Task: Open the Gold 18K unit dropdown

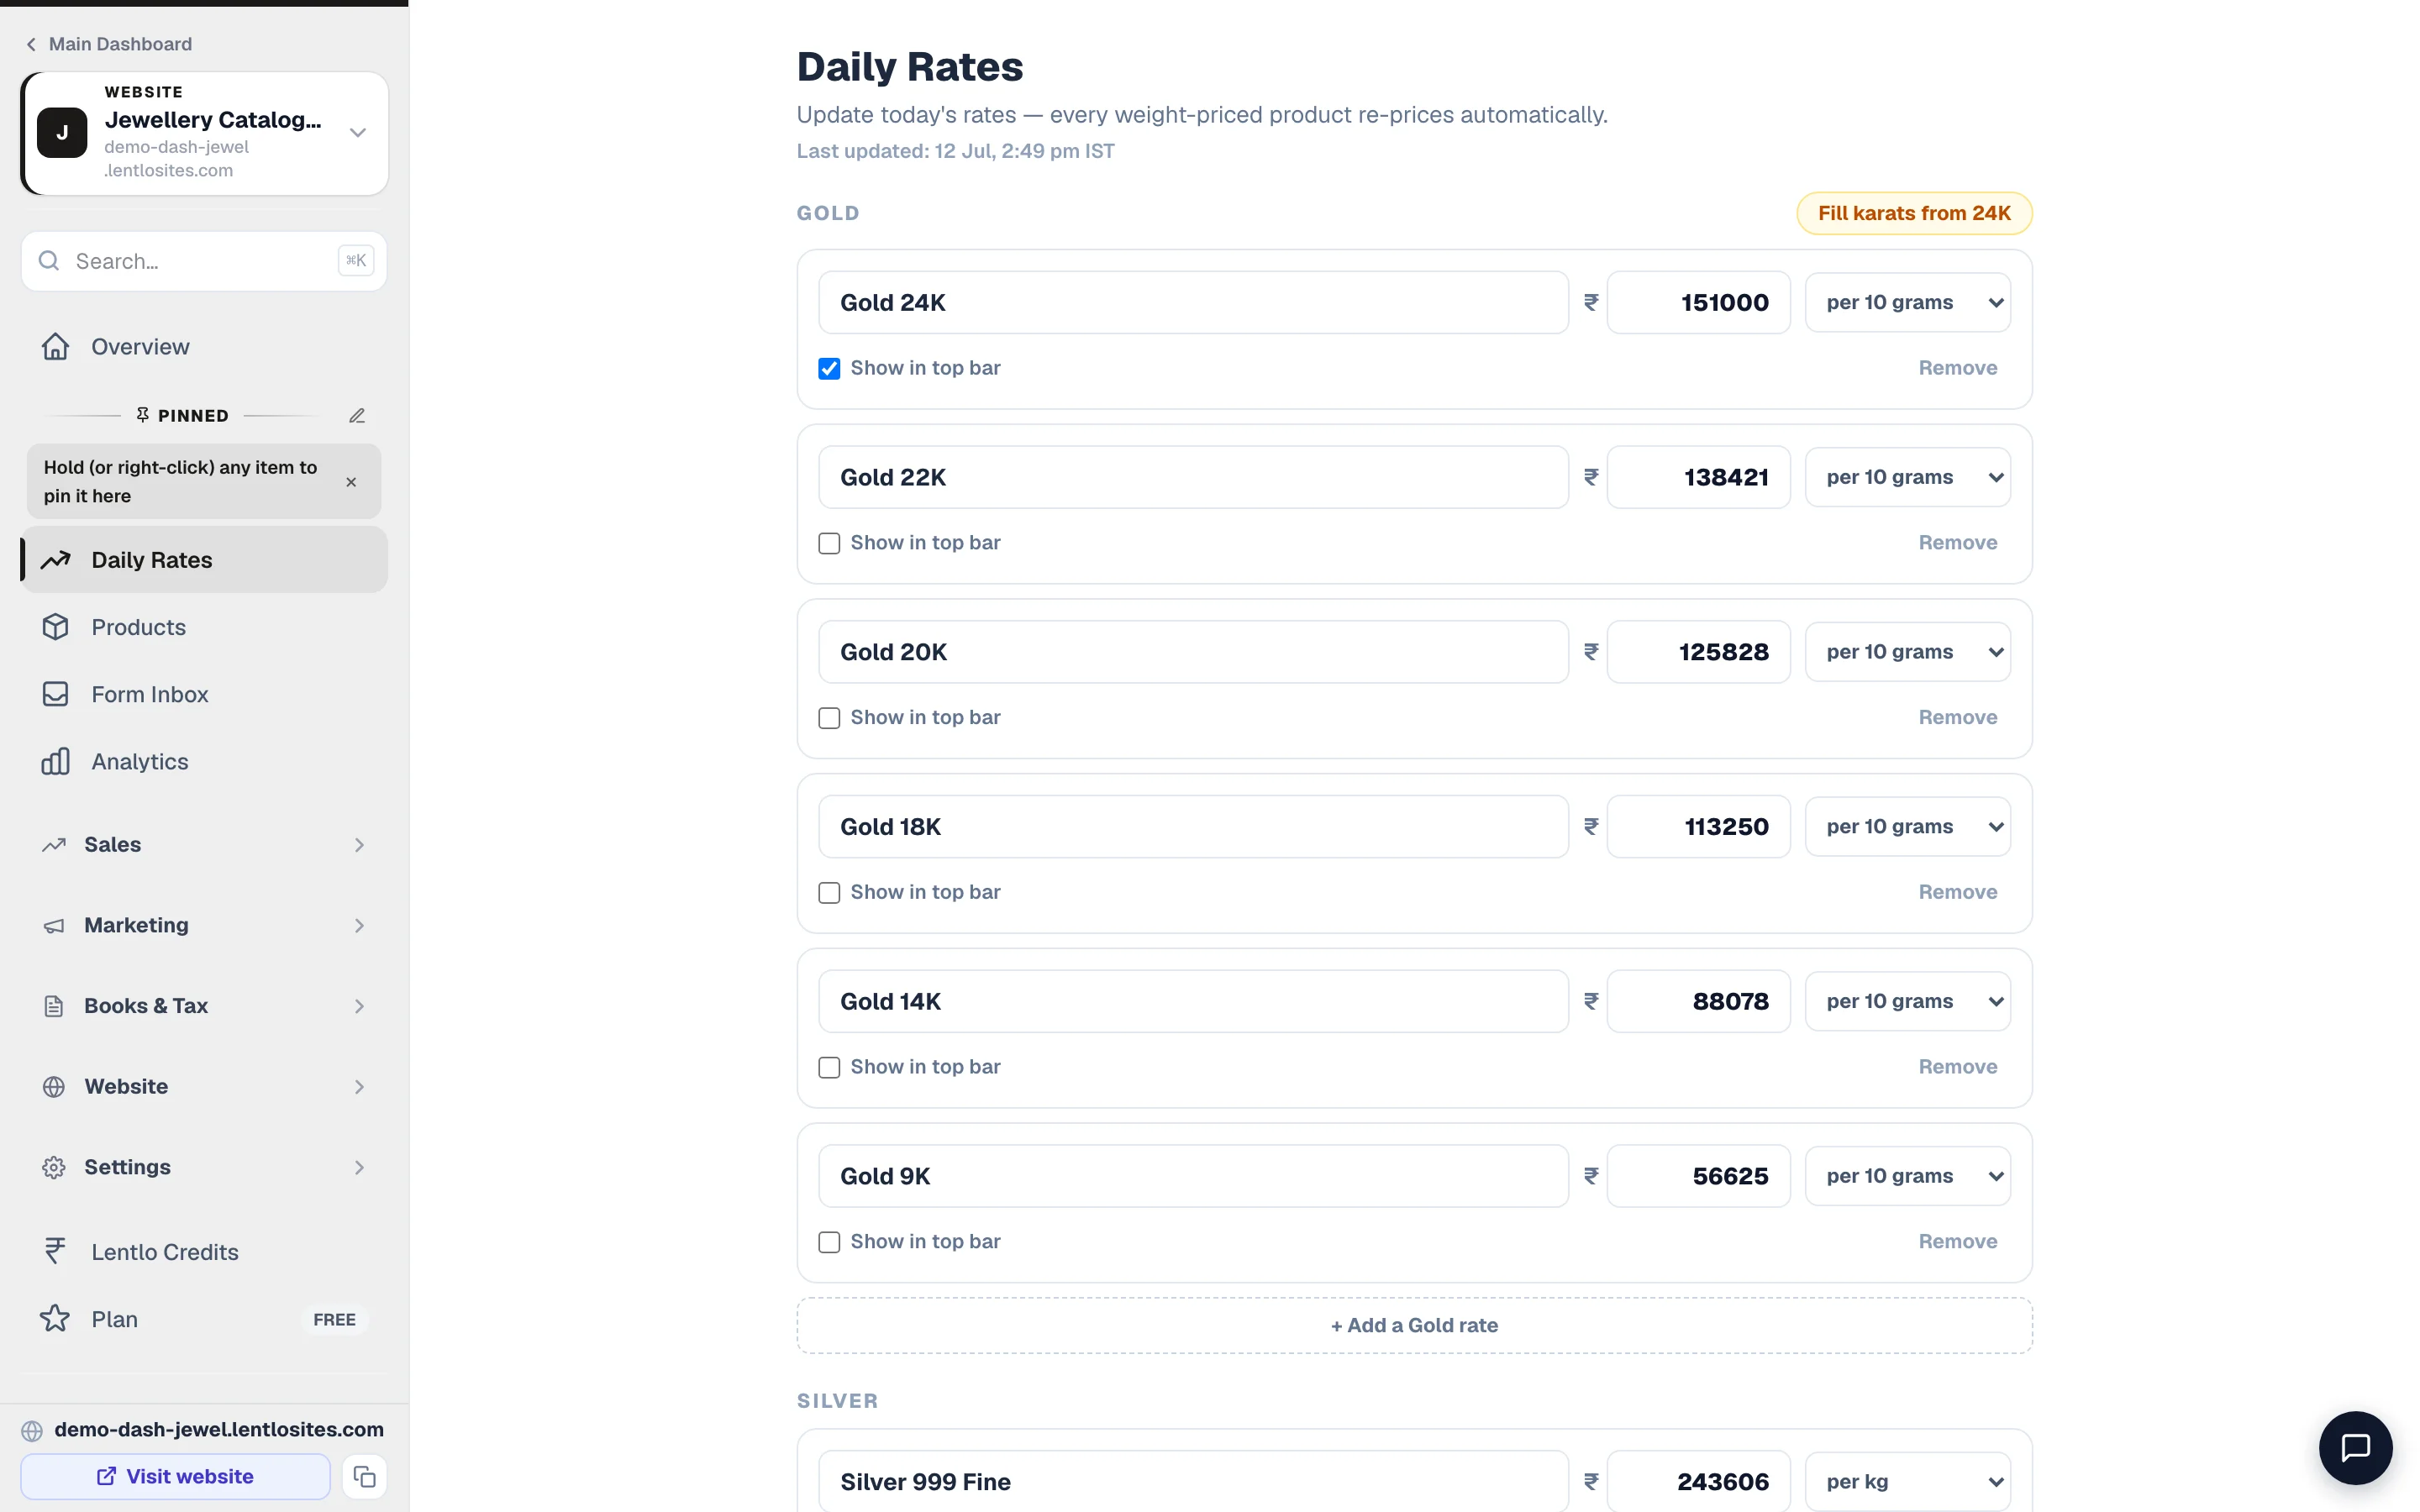Action: 1907,826
